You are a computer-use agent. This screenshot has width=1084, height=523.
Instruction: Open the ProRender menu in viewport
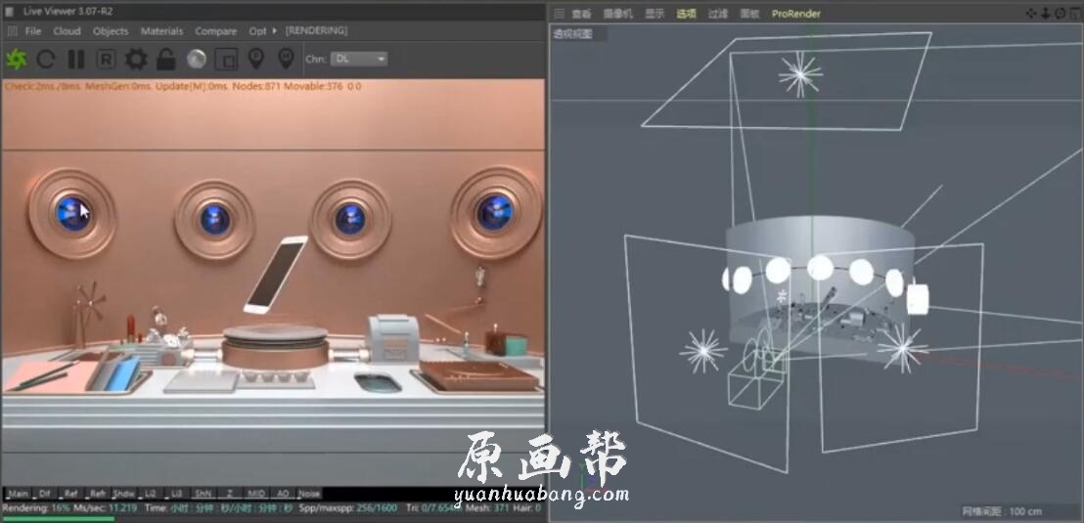pos(795,14)
